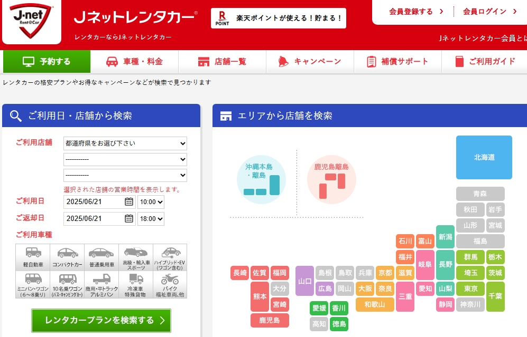527x337 pixels.
Task: Select 山口 on the area map
Action: pos(304,281)
